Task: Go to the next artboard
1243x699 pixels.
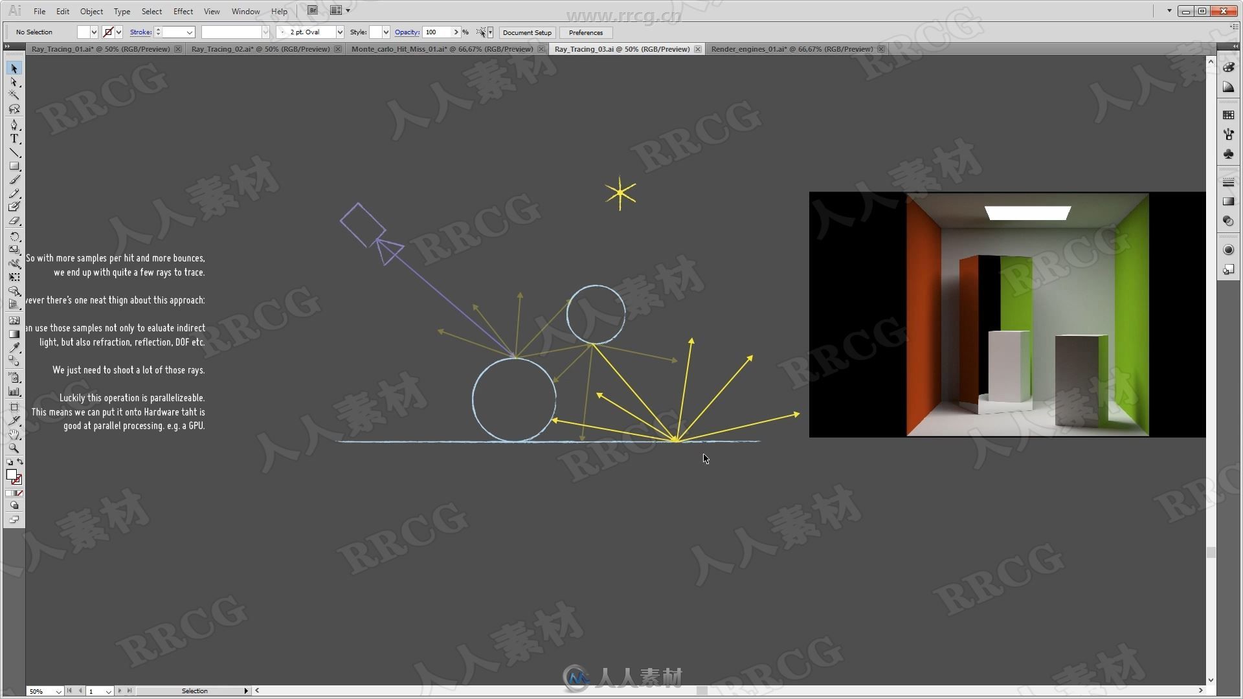Action: (120, 691)
